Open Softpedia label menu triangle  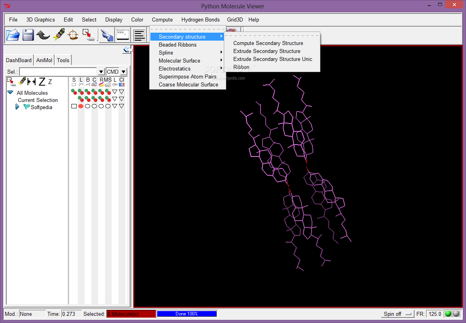(x=115, y=106)
